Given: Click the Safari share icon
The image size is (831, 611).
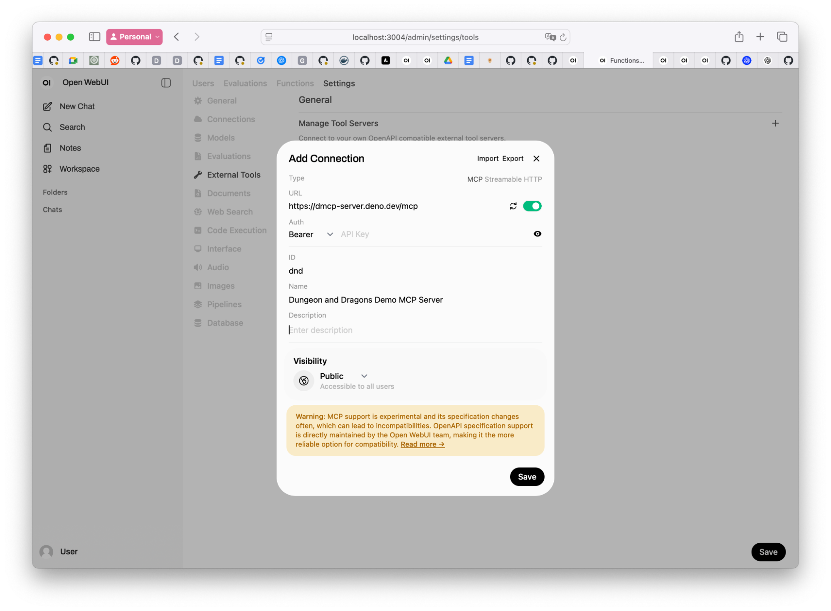Looking at the screenshot, I should tap(739, 37).
